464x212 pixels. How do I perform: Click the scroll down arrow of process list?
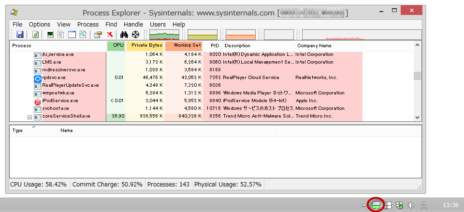[x=417, y=118]
